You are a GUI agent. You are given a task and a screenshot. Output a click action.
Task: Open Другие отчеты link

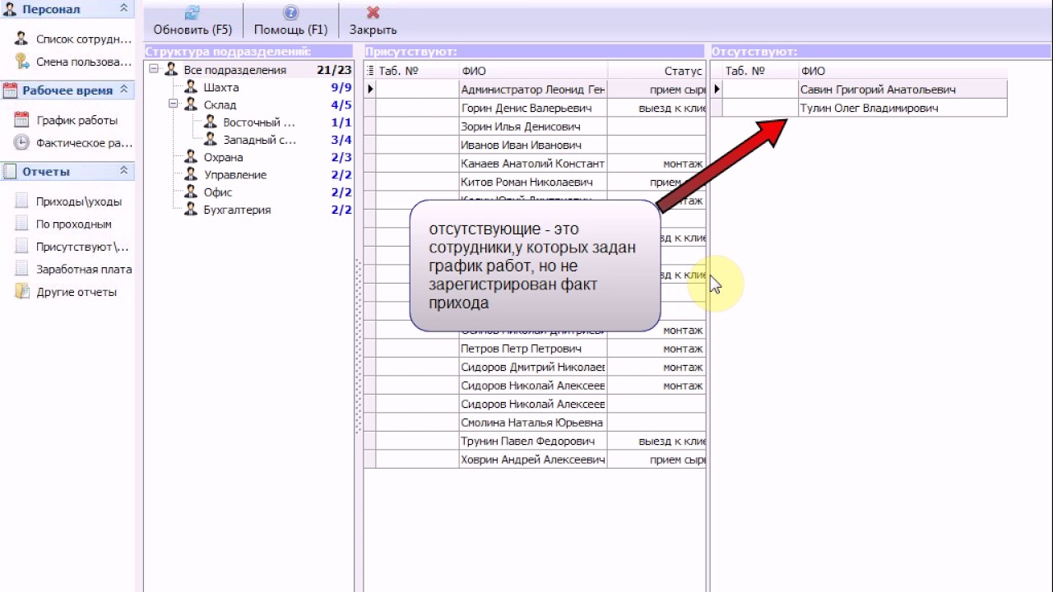tap(77, 292)
